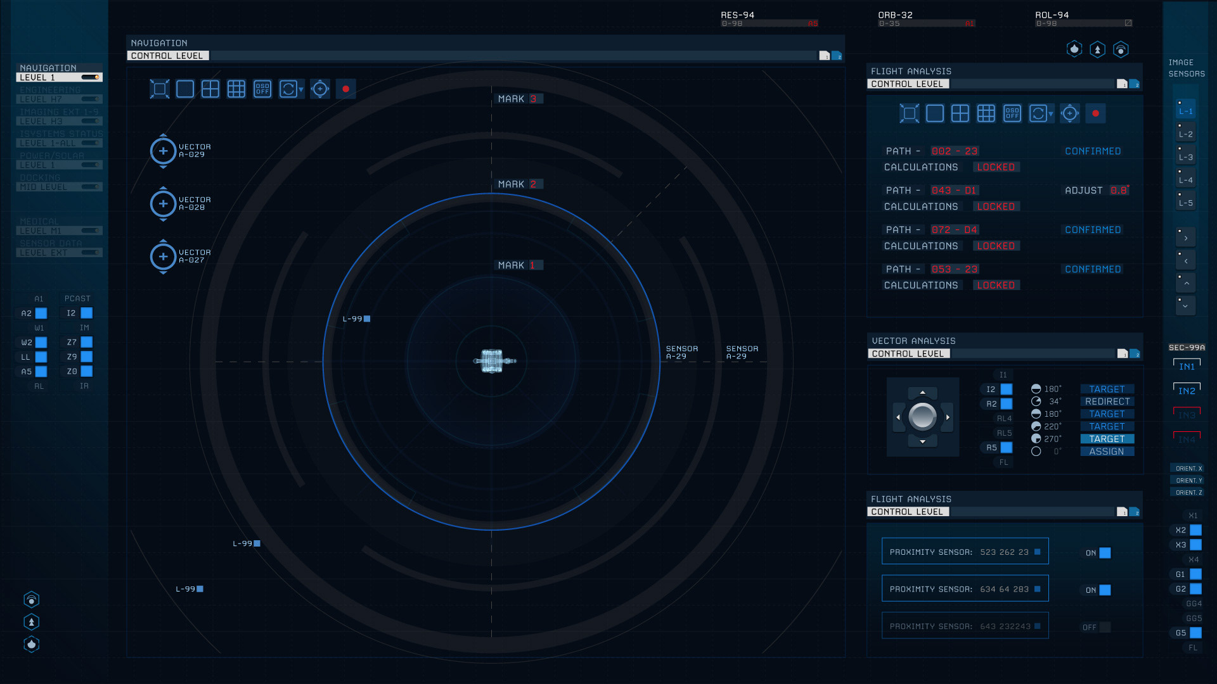
Task: Toggle the Navigation Level 1 switch
Action: pyautogui.click(x=91, y=77)
